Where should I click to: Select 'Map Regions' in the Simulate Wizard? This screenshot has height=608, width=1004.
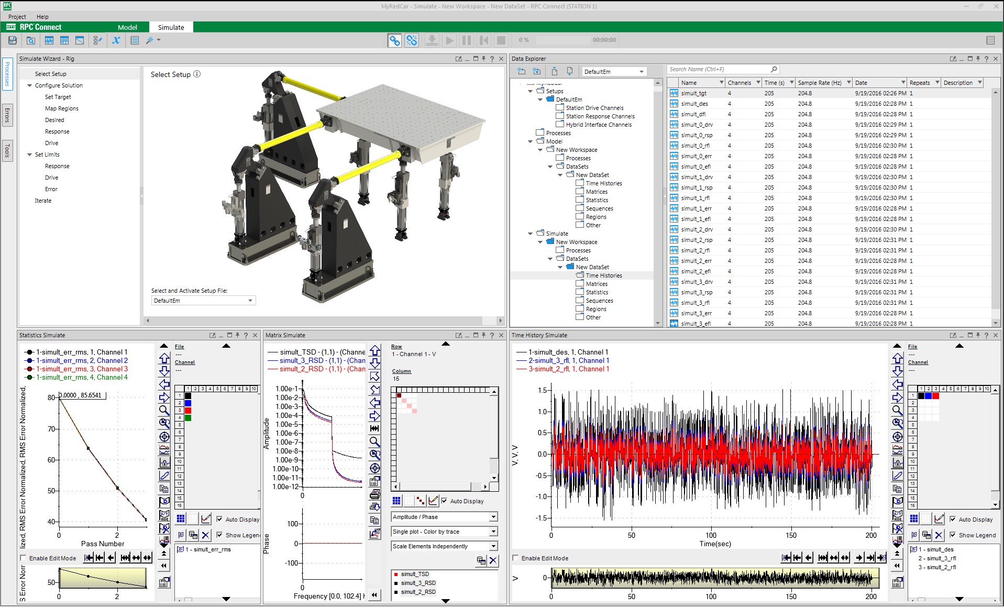click(62, 108)
